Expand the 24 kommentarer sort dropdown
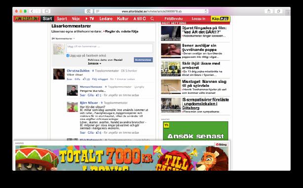This screenshot has height=188, width=303. click(x=63, y=38)
